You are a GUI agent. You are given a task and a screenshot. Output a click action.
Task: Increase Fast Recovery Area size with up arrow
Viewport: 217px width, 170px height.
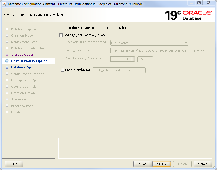[x=133, y=58]
